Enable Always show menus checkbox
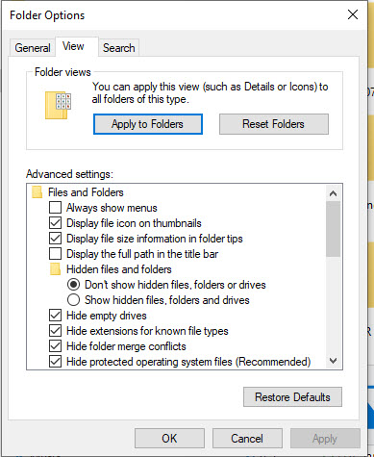This screenshot has height=457, width=374. pyautogui.click(x=55, y=208)
